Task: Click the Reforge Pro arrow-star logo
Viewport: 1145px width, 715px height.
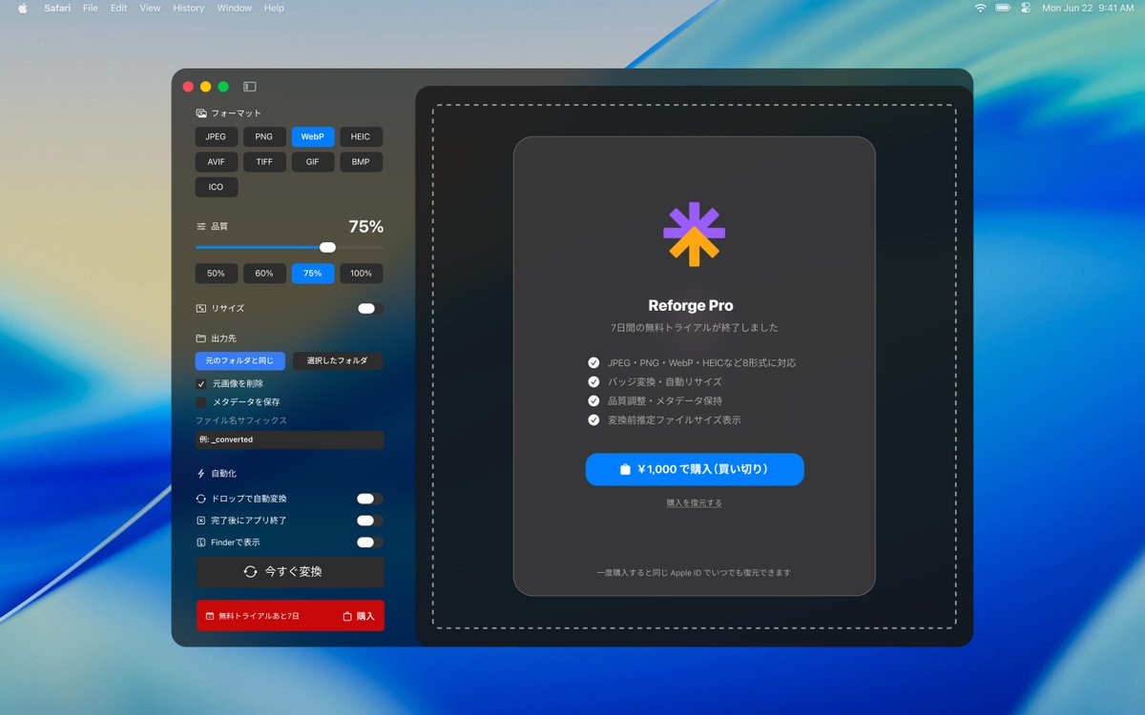Action: (695, 234)
